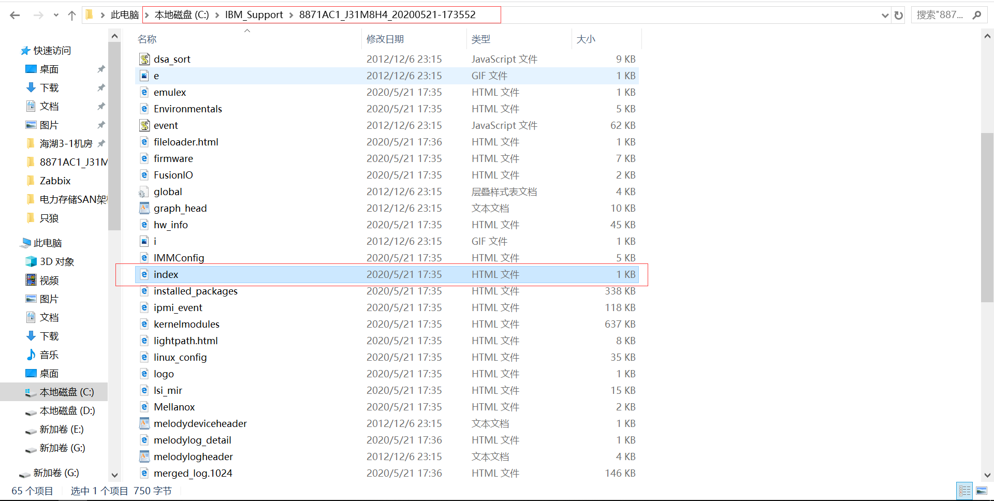
Task: Switch to large thumbnails view icon
Action: [x=982, y=490]
